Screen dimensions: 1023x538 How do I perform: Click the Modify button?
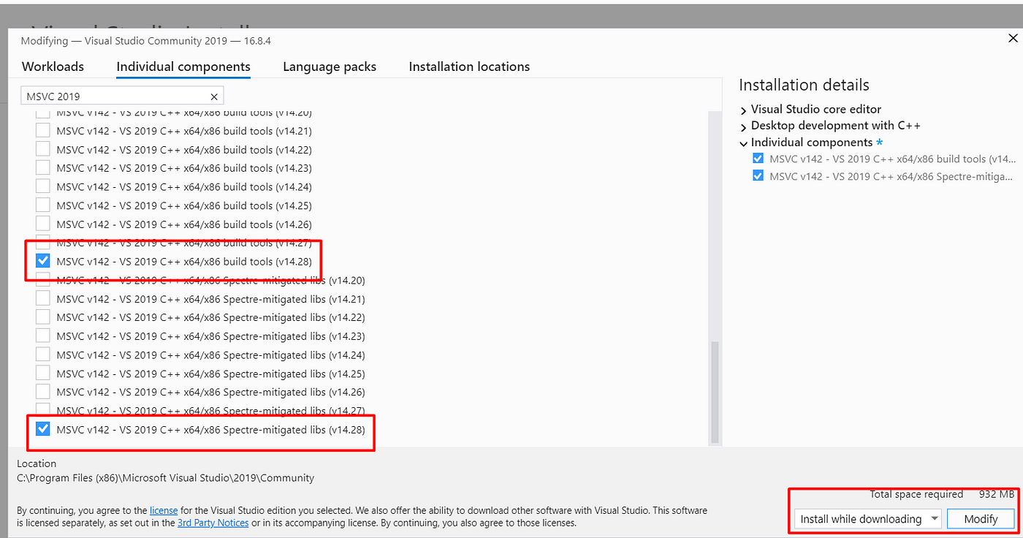click(x=981, y=519)
